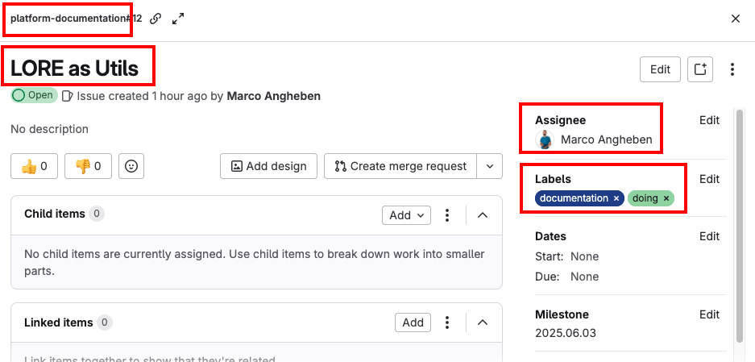This screenshot has height=362, width=755.
Task: Give a thumbs down reaction
Action: point(88,166)
